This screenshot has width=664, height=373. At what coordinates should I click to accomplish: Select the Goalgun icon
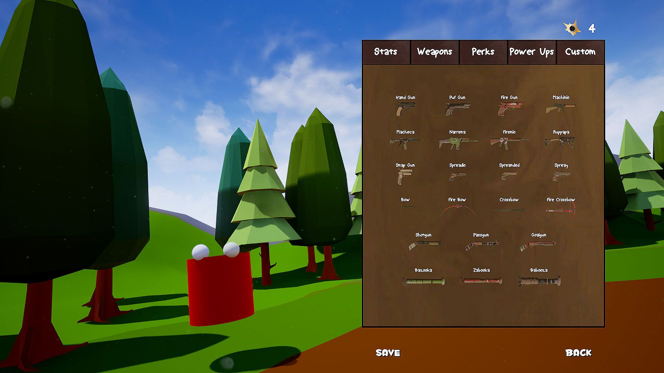[538, 245]
